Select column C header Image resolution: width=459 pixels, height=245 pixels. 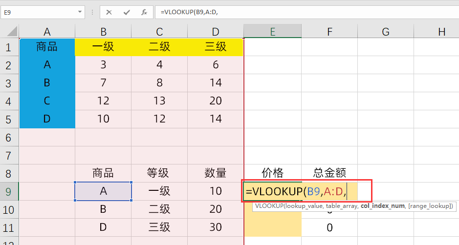click(159, 31)
